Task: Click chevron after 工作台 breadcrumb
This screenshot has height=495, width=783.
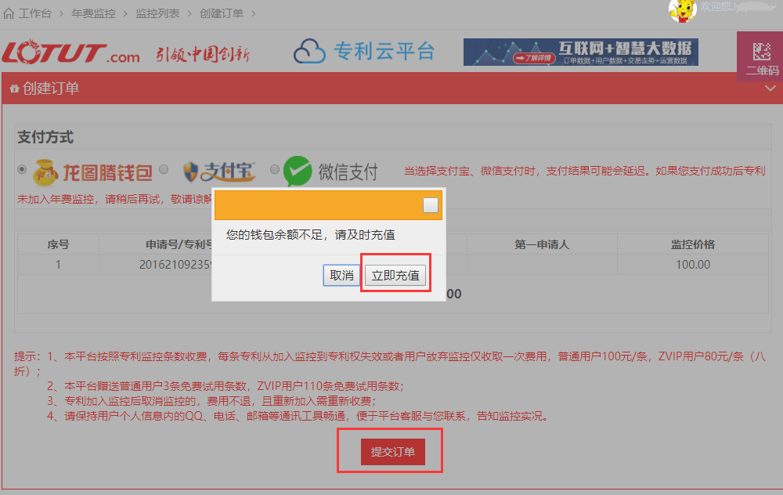Action: point(61,13)
